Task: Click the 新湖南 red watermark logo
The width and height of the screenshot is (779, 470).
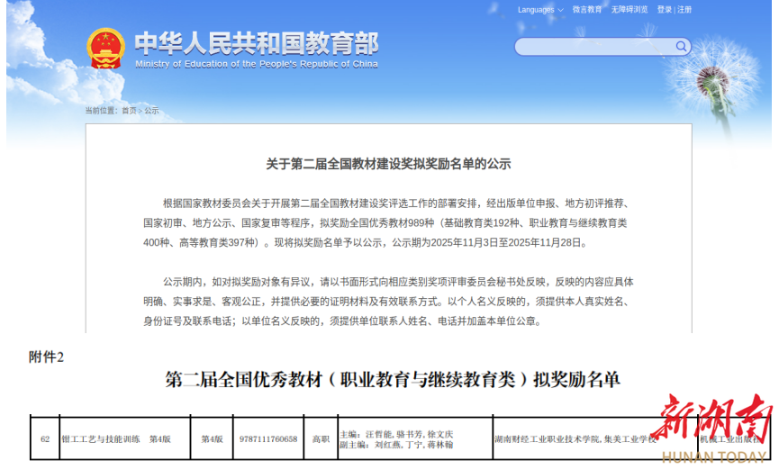Action: point(712,425)
